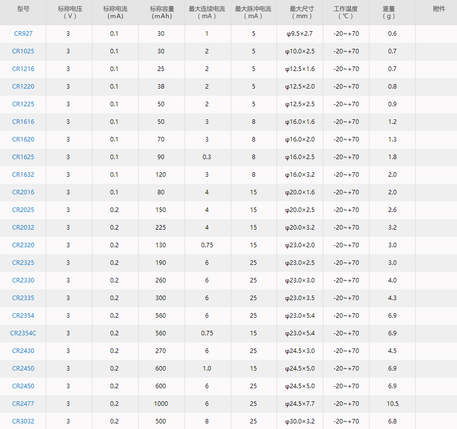457x429 pixels.
Task: Click the CR1025 model link
Action: pos(23,51)
